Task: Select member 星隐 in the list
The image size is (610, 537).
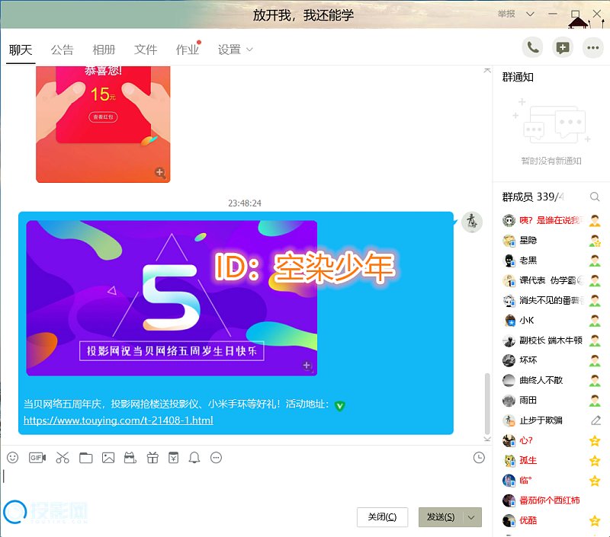Action: pos(551,241)
